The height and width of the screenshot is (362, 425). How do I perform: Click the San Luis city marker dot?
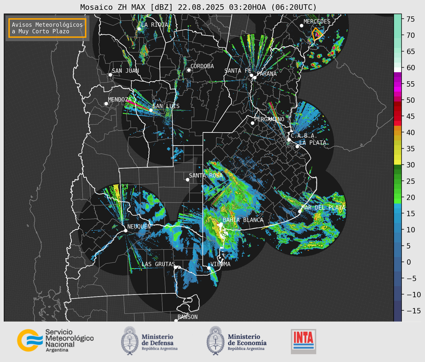click(x=151, y=110)
